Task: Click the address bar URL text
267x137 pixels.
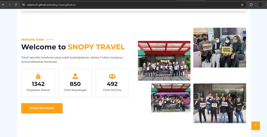Action: [x=51, y=5]
